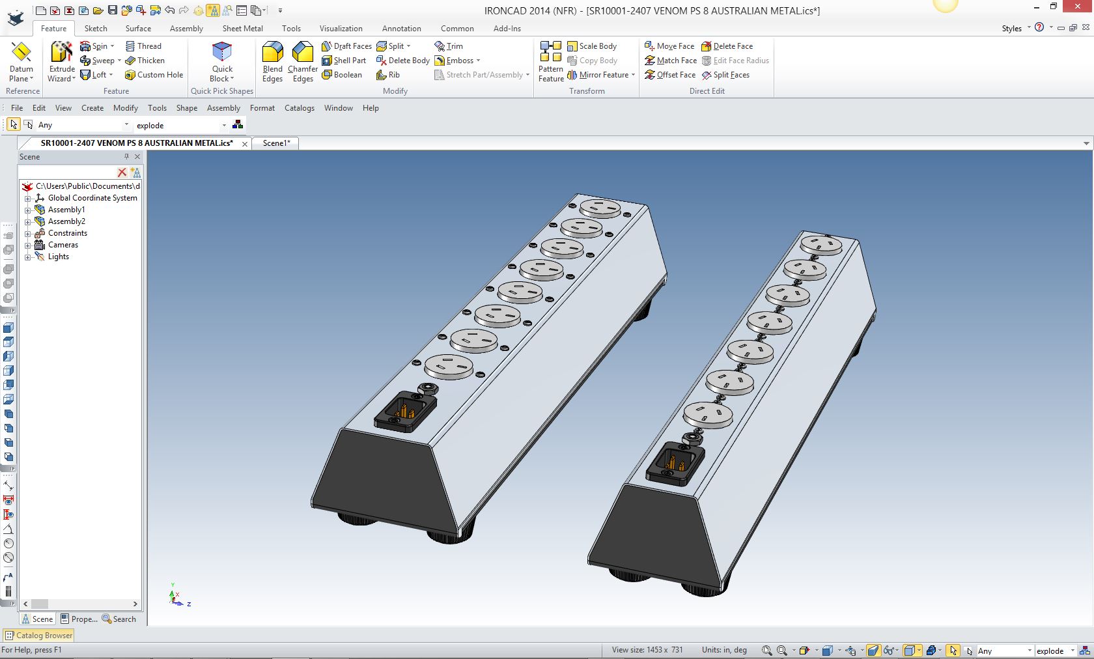
Task: Click the Scene browser search field
Action: [68, 173]
